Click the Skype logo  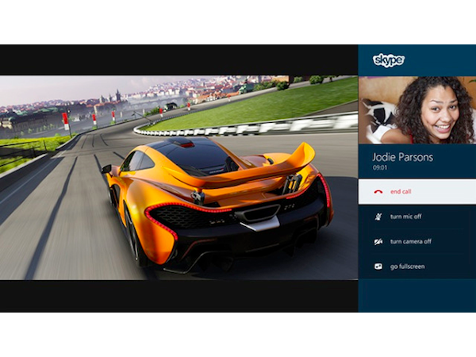tap(388, 60)
